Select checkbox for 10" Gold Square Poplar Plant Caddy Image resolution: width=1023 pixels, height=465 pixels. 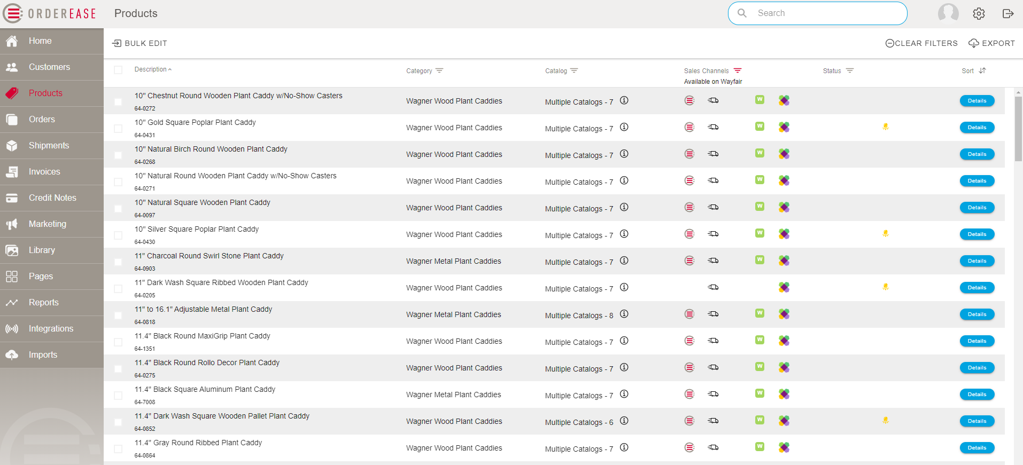(x=118, y=129)
